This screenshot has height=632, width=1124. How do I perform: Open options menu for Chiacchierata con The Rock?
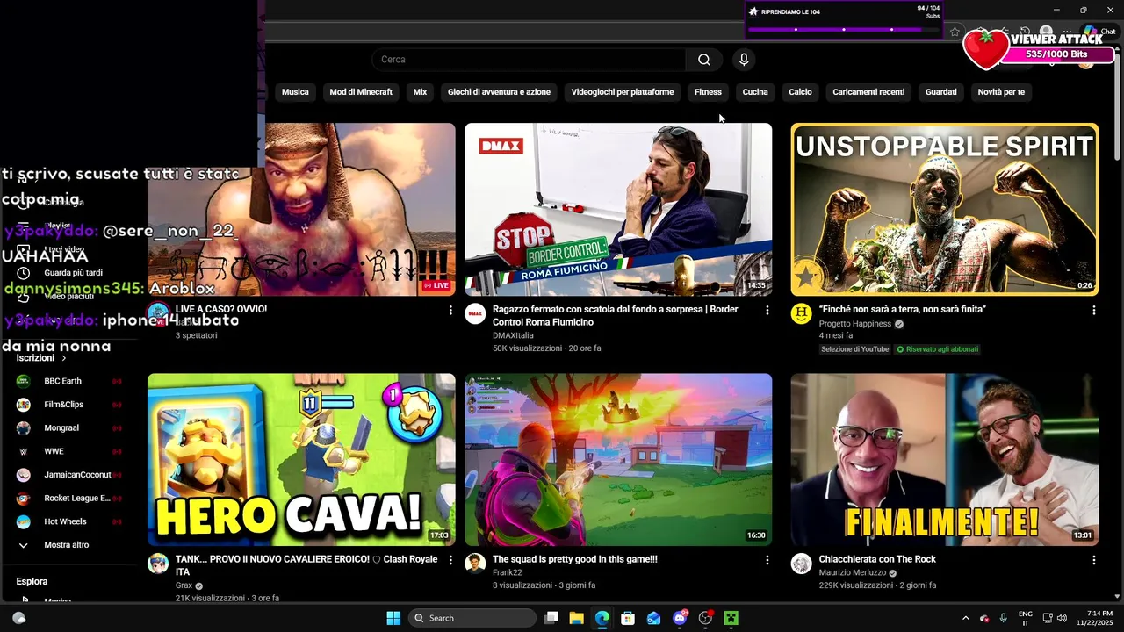point(1093,560)
